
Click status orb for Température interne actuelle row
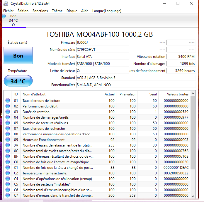[x=8, y=173]
